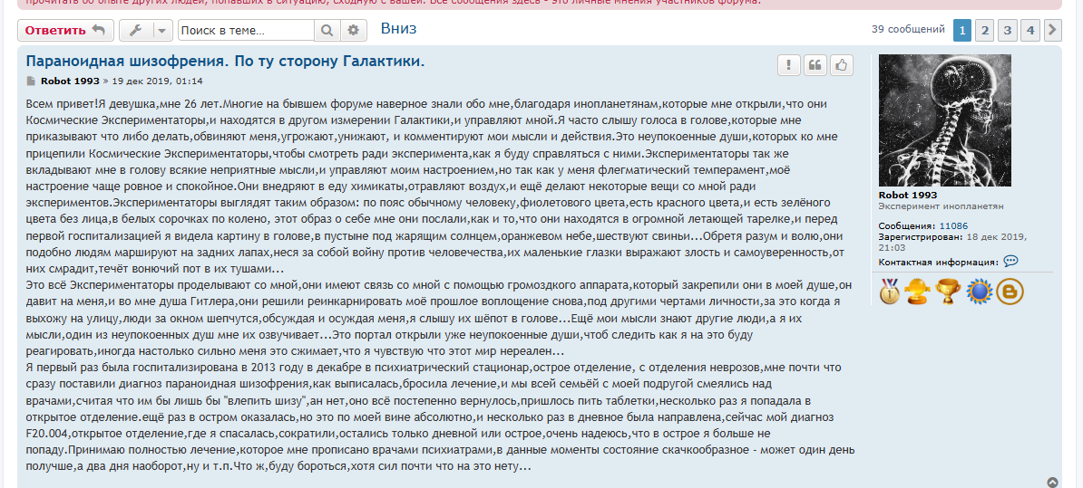Open advanced search gear icon

coord(354,30)
